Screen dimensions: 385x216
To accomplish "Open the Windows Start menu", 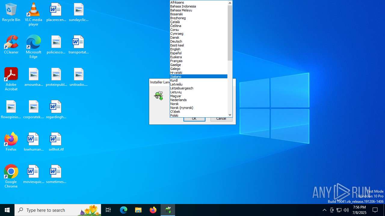I will click(x=7, y=210).
